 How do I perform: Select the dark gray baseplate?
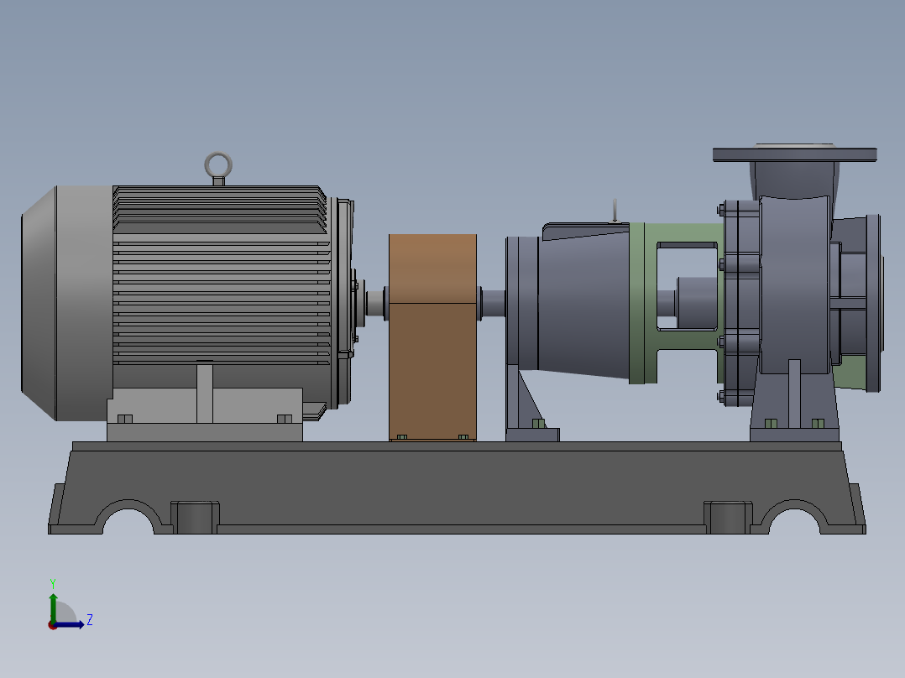457,488
